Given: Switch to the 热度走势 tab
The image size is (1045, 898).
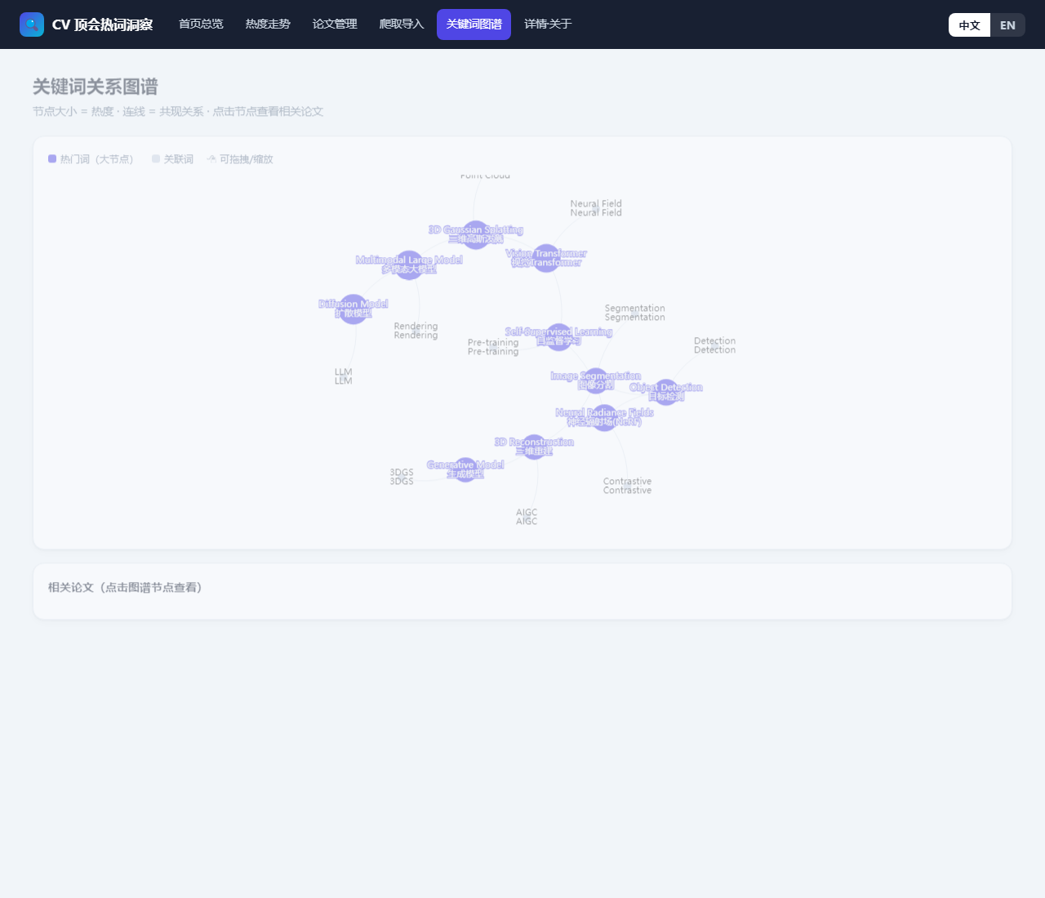Looking at the screenshot, I should coord(268,24).
